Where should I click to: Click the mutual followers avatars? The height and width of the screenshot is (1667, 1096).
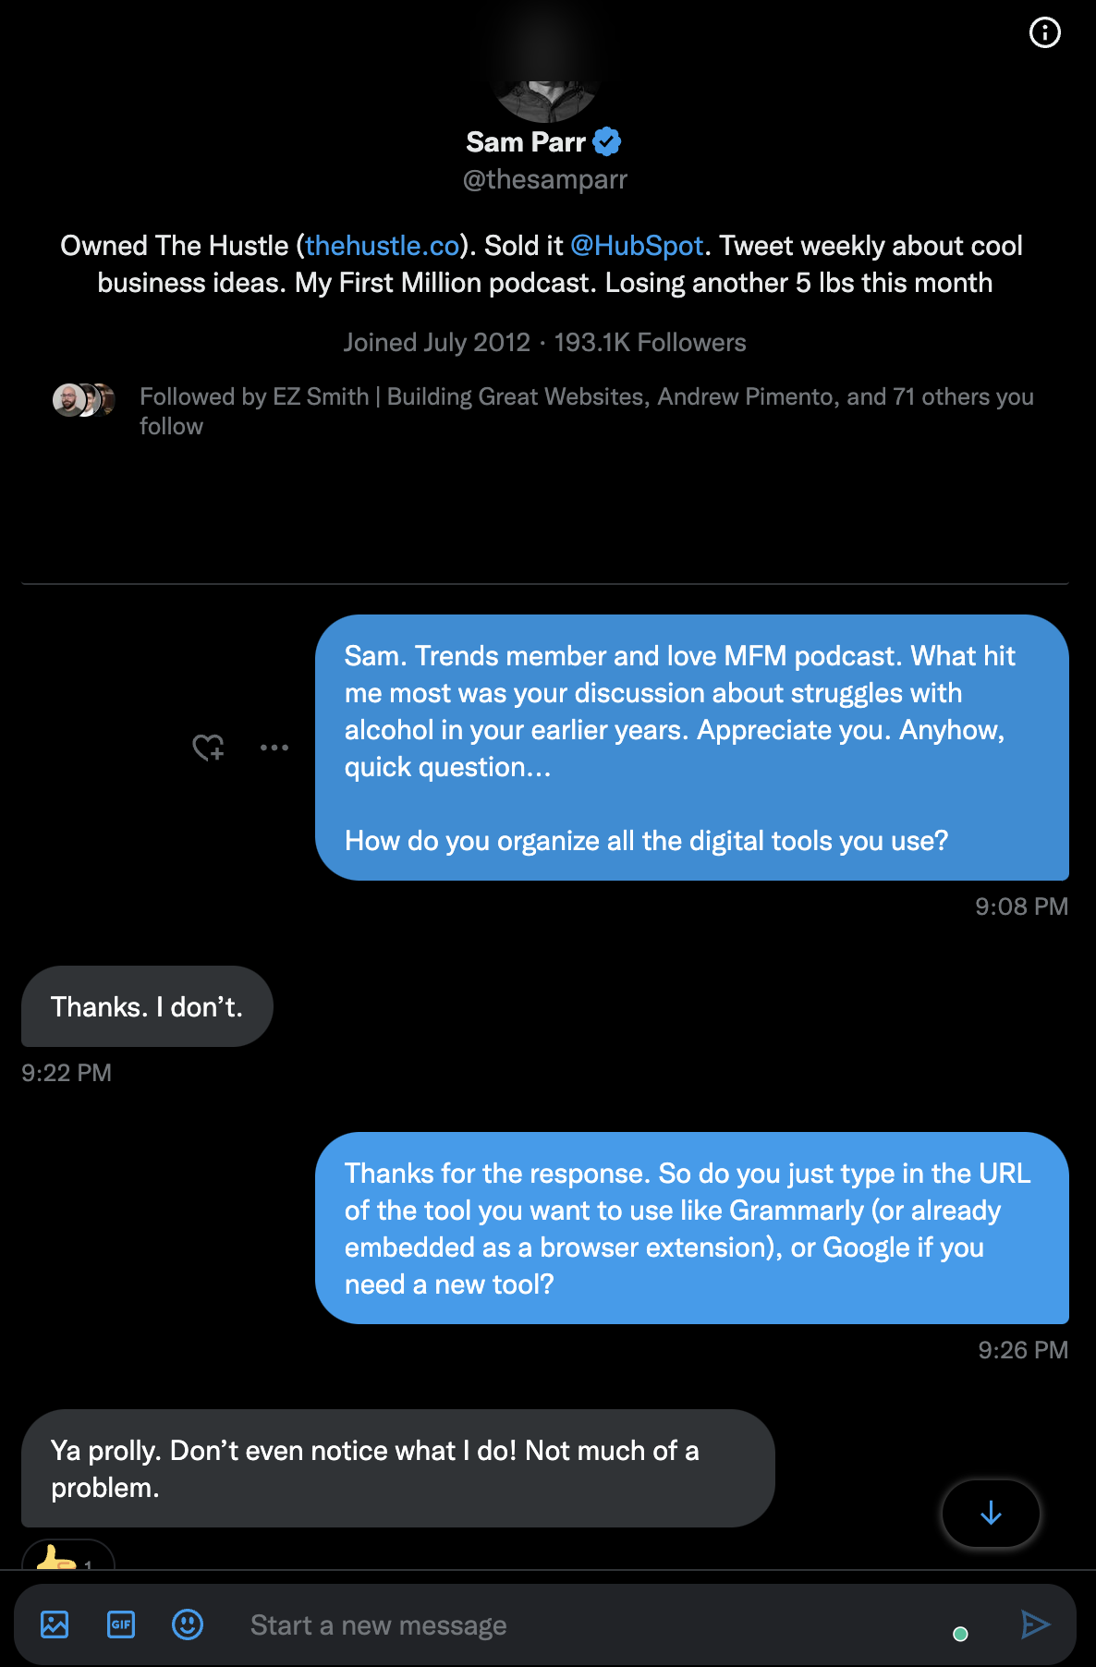[83, 400]
